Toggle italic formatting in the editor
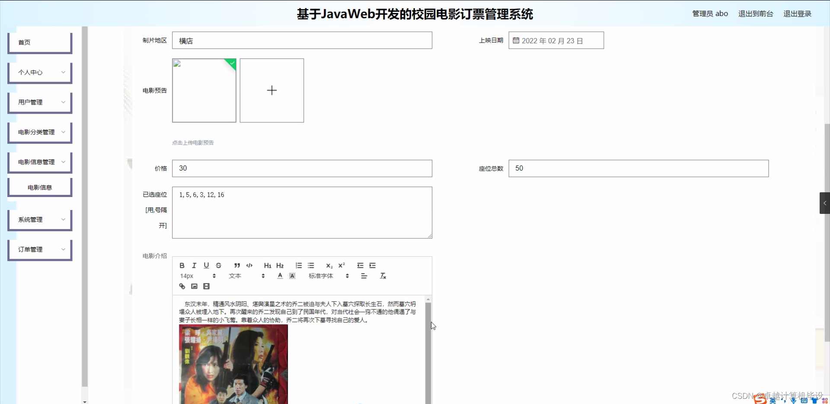Viewport: 830px width, 404px height. (194, 265)
